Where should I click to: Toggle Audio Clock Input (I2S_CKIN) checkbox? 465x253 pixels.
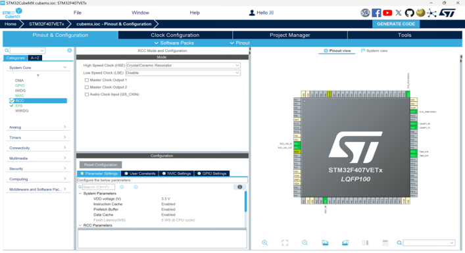[x=87, y=94]
